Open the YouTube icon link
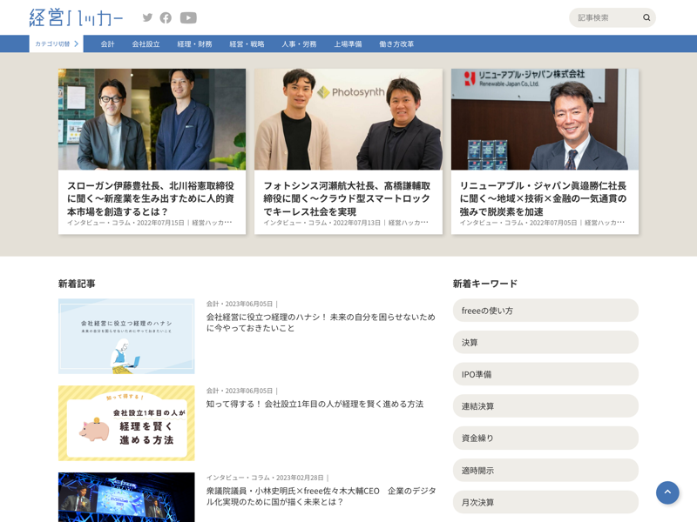697x522 pixels. [x=188, y=17]
